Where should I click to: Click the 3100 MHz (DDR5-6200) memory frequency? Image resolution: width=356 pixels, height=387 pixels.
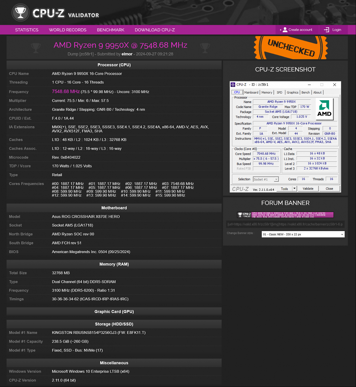click(83, 290)
